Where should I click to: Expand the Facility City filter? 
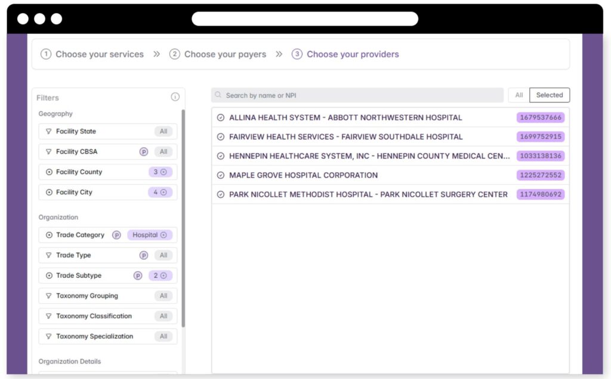(108, 192)
